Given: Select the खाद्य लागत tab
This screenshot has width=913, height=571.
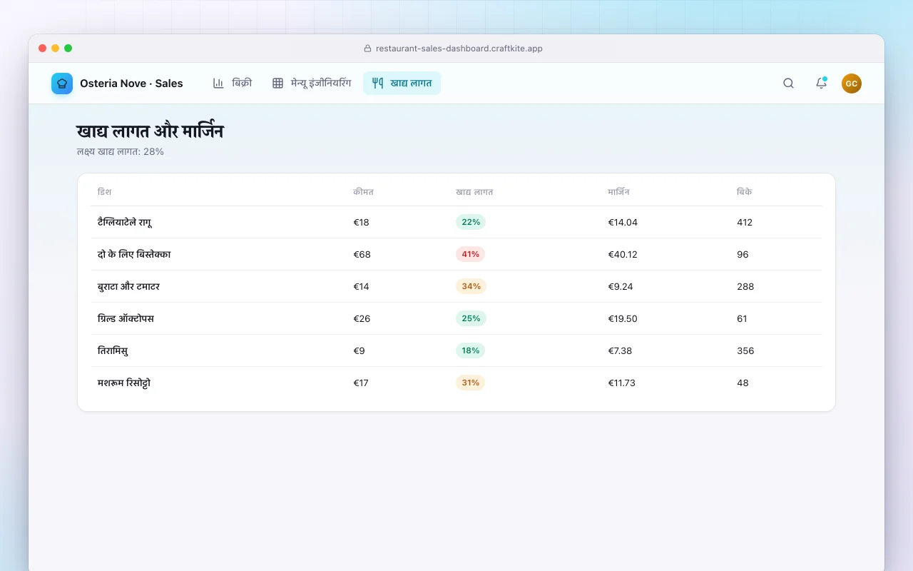Looking at the screenshot, I should [x=402, y=84].
